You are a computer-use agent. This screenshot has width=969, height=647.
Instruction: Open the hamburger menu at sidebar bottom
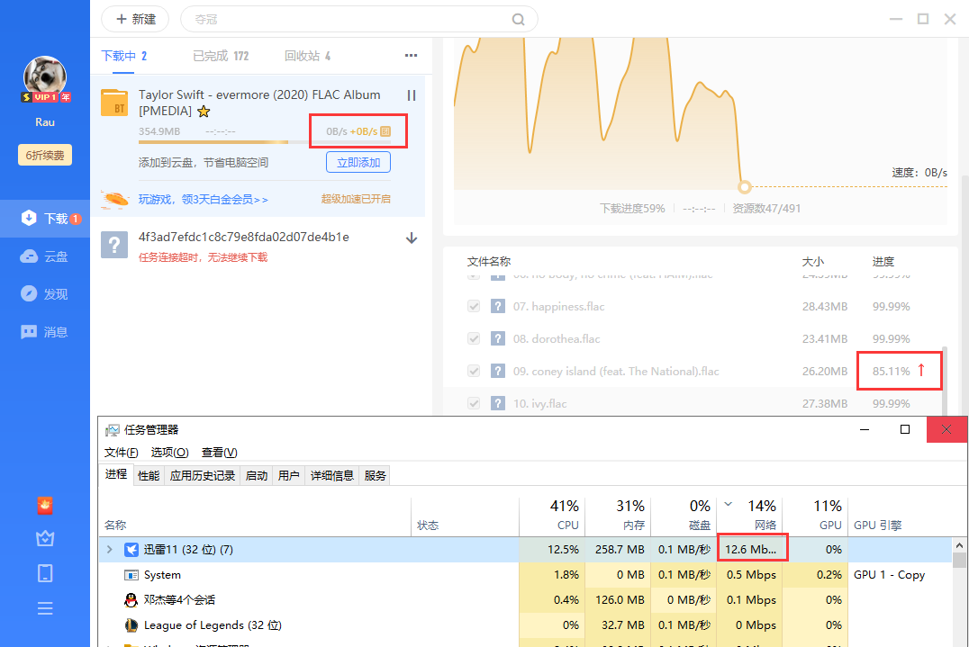click(45, 608)
